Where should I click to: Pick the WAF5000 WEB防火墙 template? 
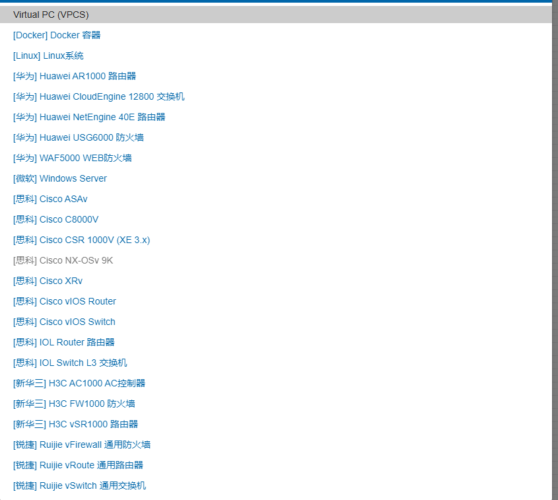click(73, 158)
